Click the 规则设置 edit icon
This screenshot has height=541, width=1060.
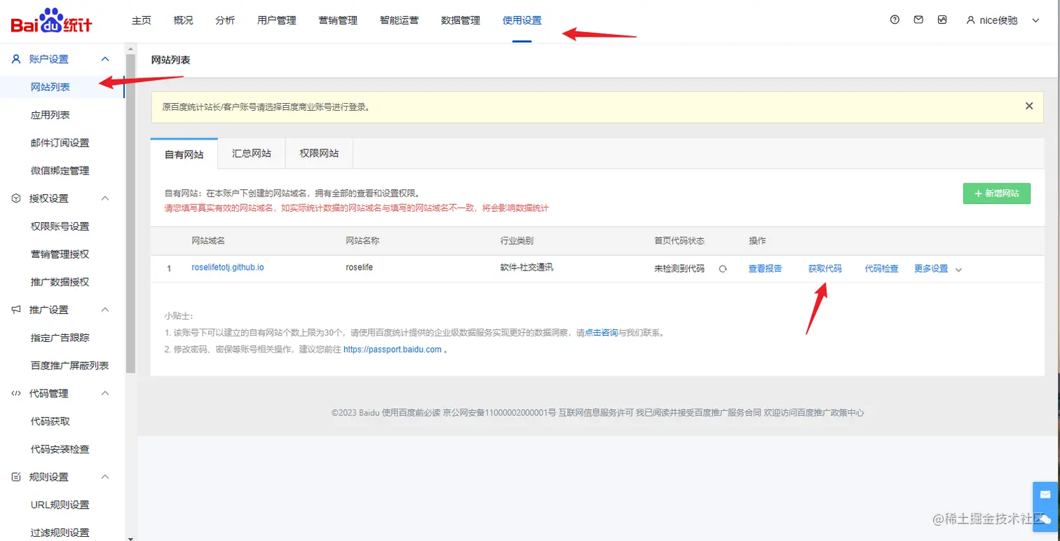(x=16, y=477)
